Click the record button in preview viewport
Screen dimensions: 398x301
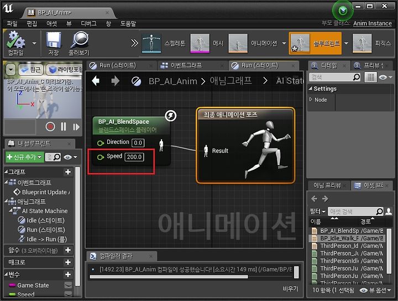coord(50,127)
